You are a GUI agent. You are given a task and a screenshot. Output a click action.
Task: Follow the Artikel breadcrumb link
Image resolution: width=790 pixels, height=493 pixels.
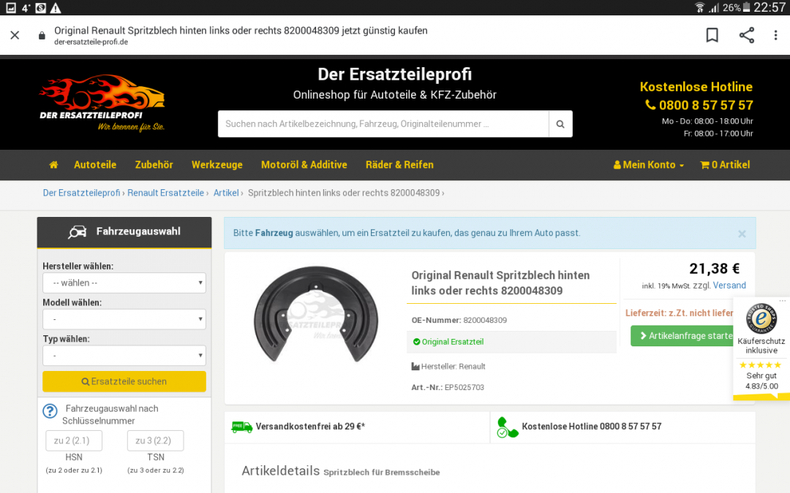pyautogui.click(x=226, y=193)
